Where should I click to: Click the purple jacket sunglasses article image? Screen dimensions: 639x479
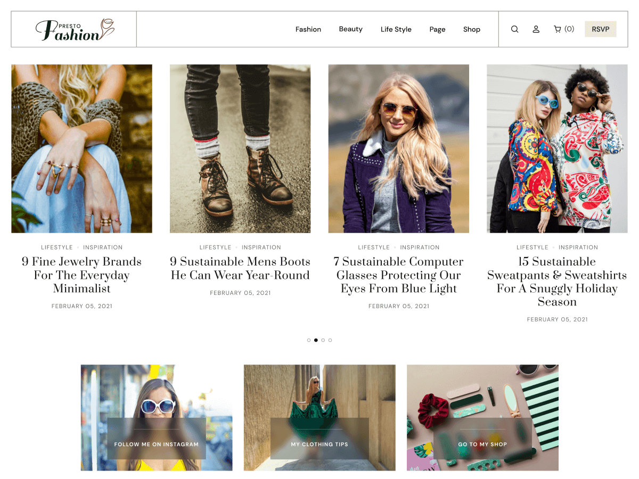[x=398, y=148]
